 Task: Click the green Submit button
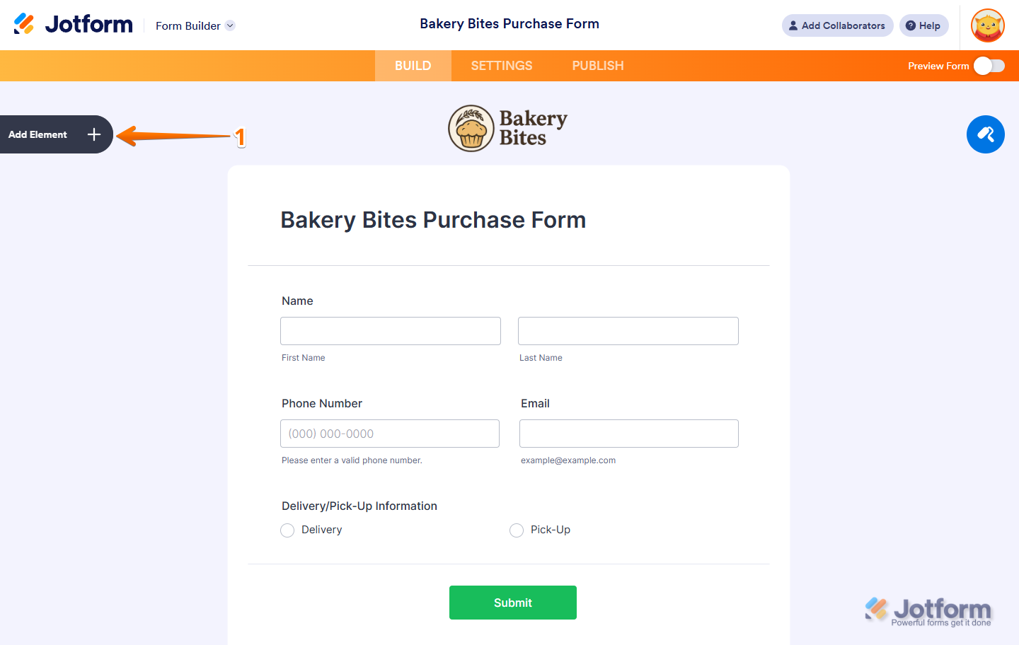pos(512,602)
